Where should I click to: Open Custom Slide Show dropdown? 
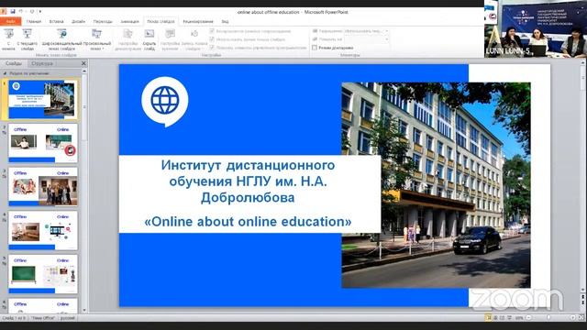click(x=97, y=40)
